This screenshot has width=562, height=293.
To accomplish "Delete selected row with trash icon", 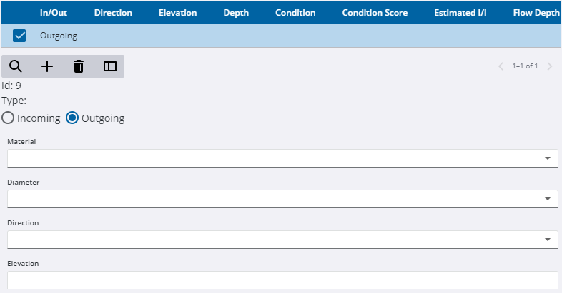I will [x=79, y=66].
